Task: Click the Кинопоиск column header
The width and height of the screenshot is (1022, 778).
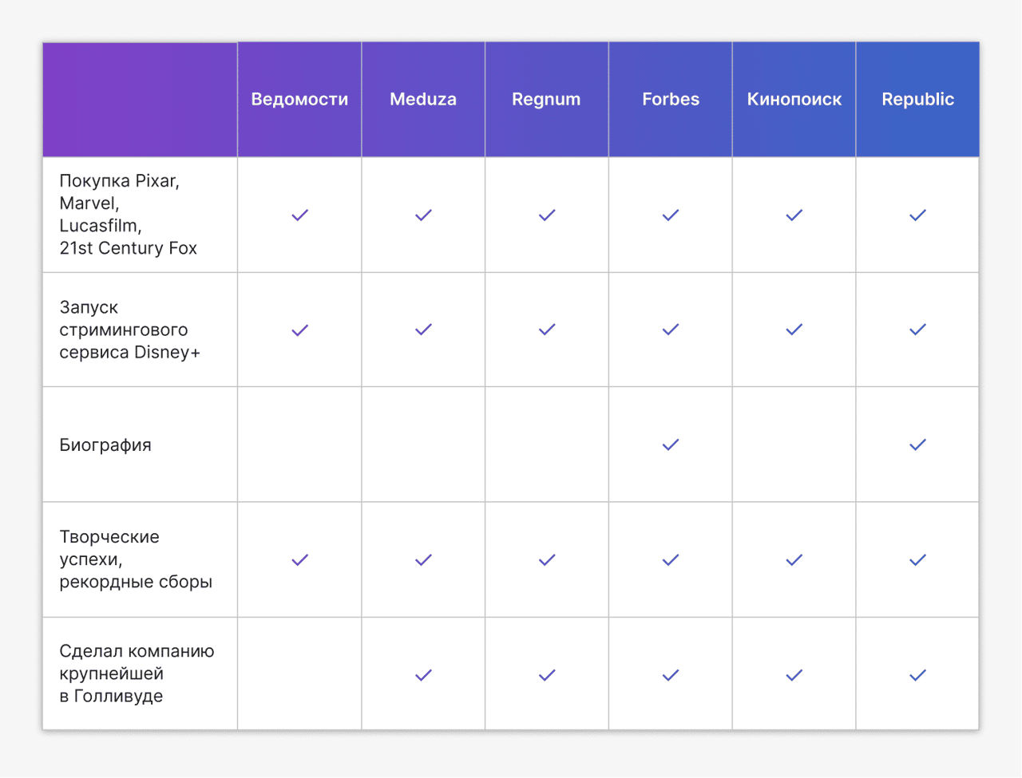Action: point(794,100)
